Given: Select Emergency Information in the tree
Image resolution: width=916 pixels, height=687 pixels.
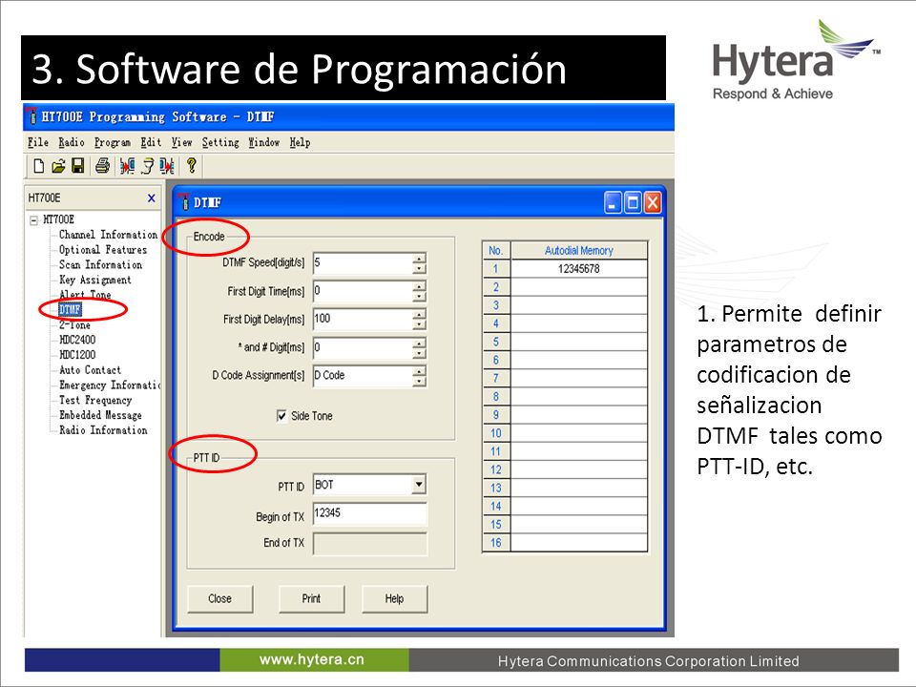Looking at the screenshot, I should click(x=109, y=385).
